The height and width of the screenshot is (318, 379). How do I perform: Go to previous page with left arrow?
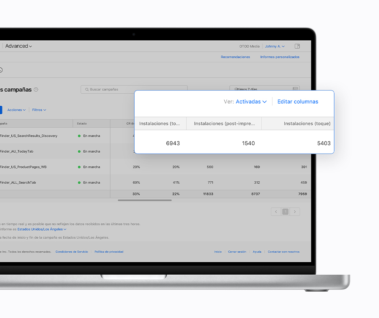tap(276, 212)
